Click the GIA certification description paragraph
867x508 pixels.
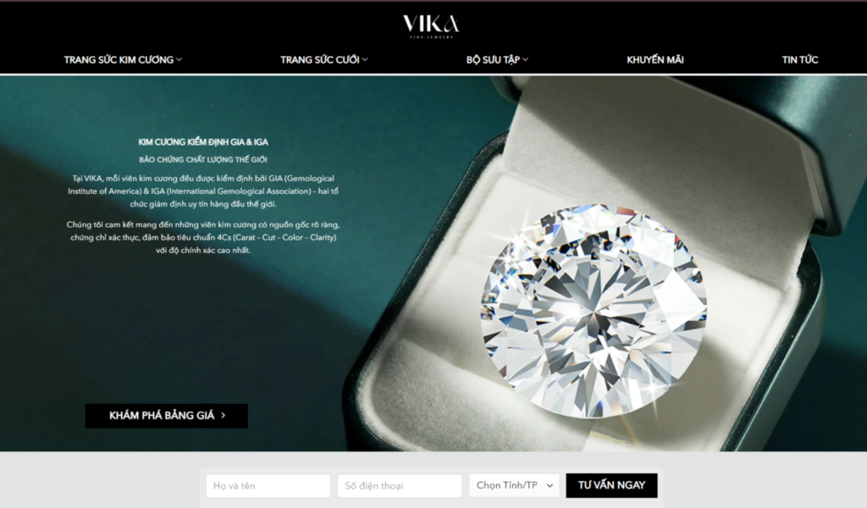point(203,191)
